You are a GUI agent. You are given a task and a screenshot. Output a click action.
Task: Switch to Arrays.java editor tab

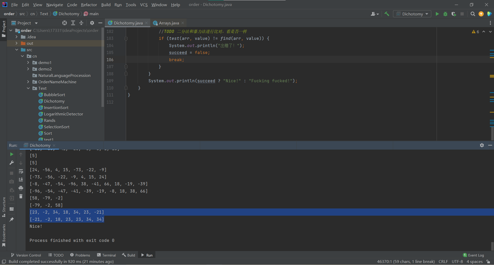tap(169, 23)
